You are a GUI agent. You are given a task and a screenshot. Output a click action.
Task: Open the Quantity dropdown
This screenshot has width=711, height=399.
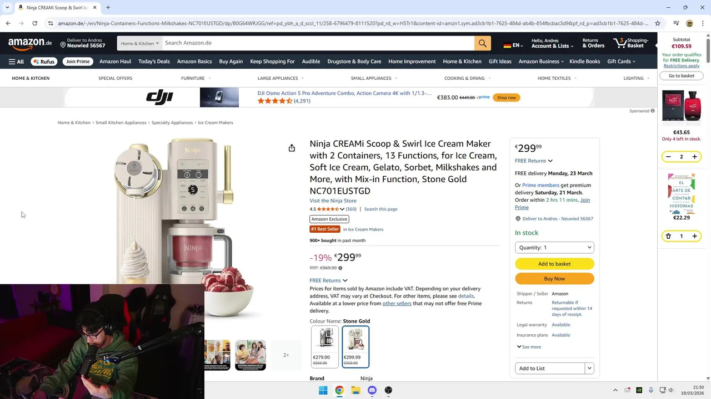554,248
